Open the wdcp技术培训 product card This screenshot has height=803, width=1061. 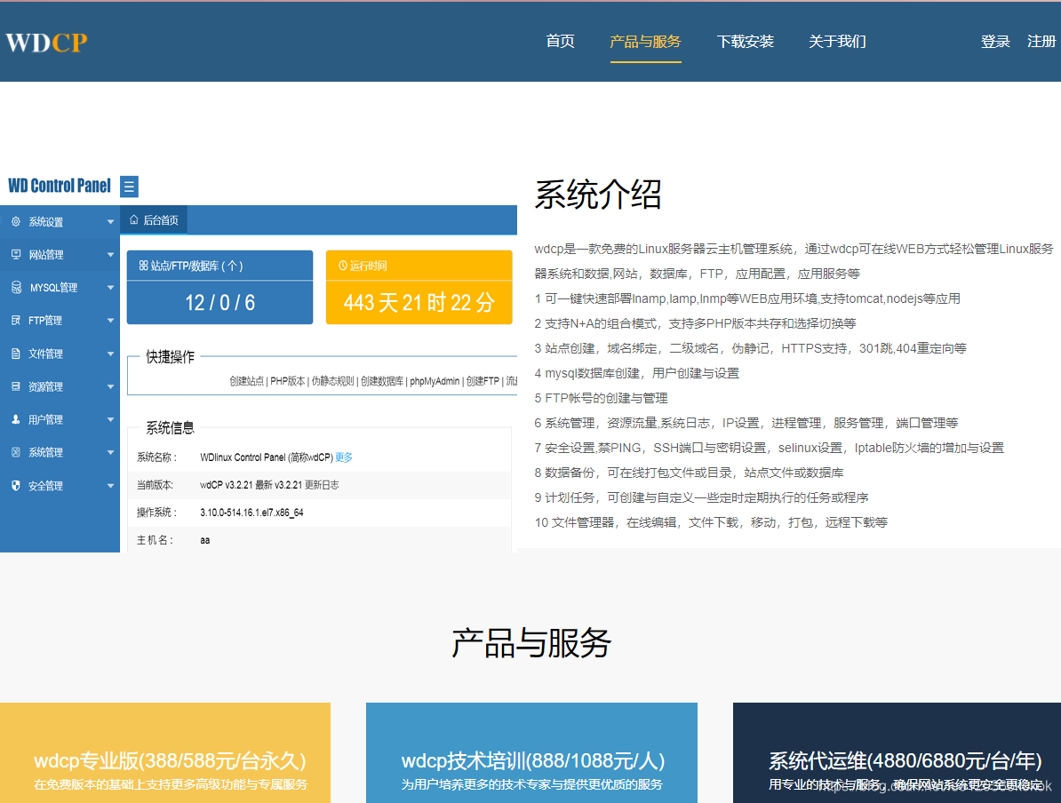pos(532,753)
